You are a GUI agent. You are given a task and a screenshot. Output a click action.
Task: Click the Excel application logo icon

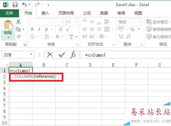(6, 5)
